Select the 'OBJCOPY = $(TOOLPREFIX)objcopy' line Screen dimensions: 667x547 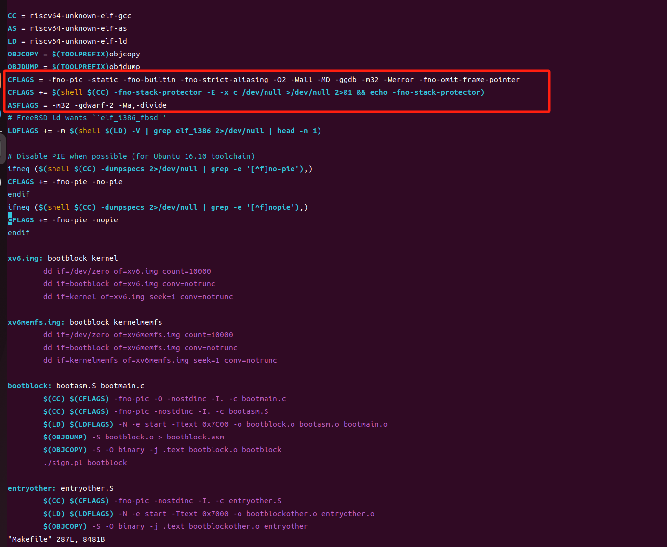74,54
